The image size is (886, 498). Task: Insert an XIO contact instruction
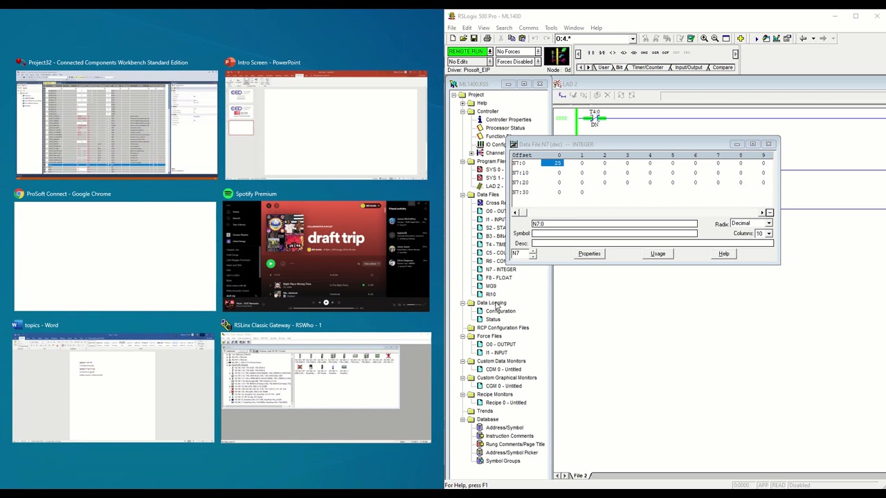click(x=602, y=53)
